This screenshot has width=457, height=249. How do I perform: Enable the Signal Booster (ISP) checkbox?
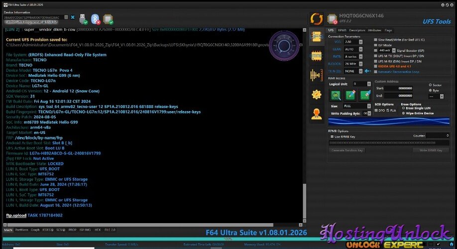(x=375, y=50)
